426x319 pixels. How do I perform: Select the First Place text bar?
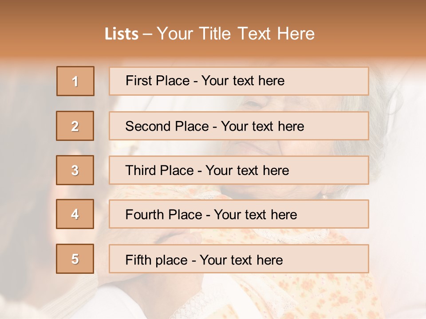239,81
